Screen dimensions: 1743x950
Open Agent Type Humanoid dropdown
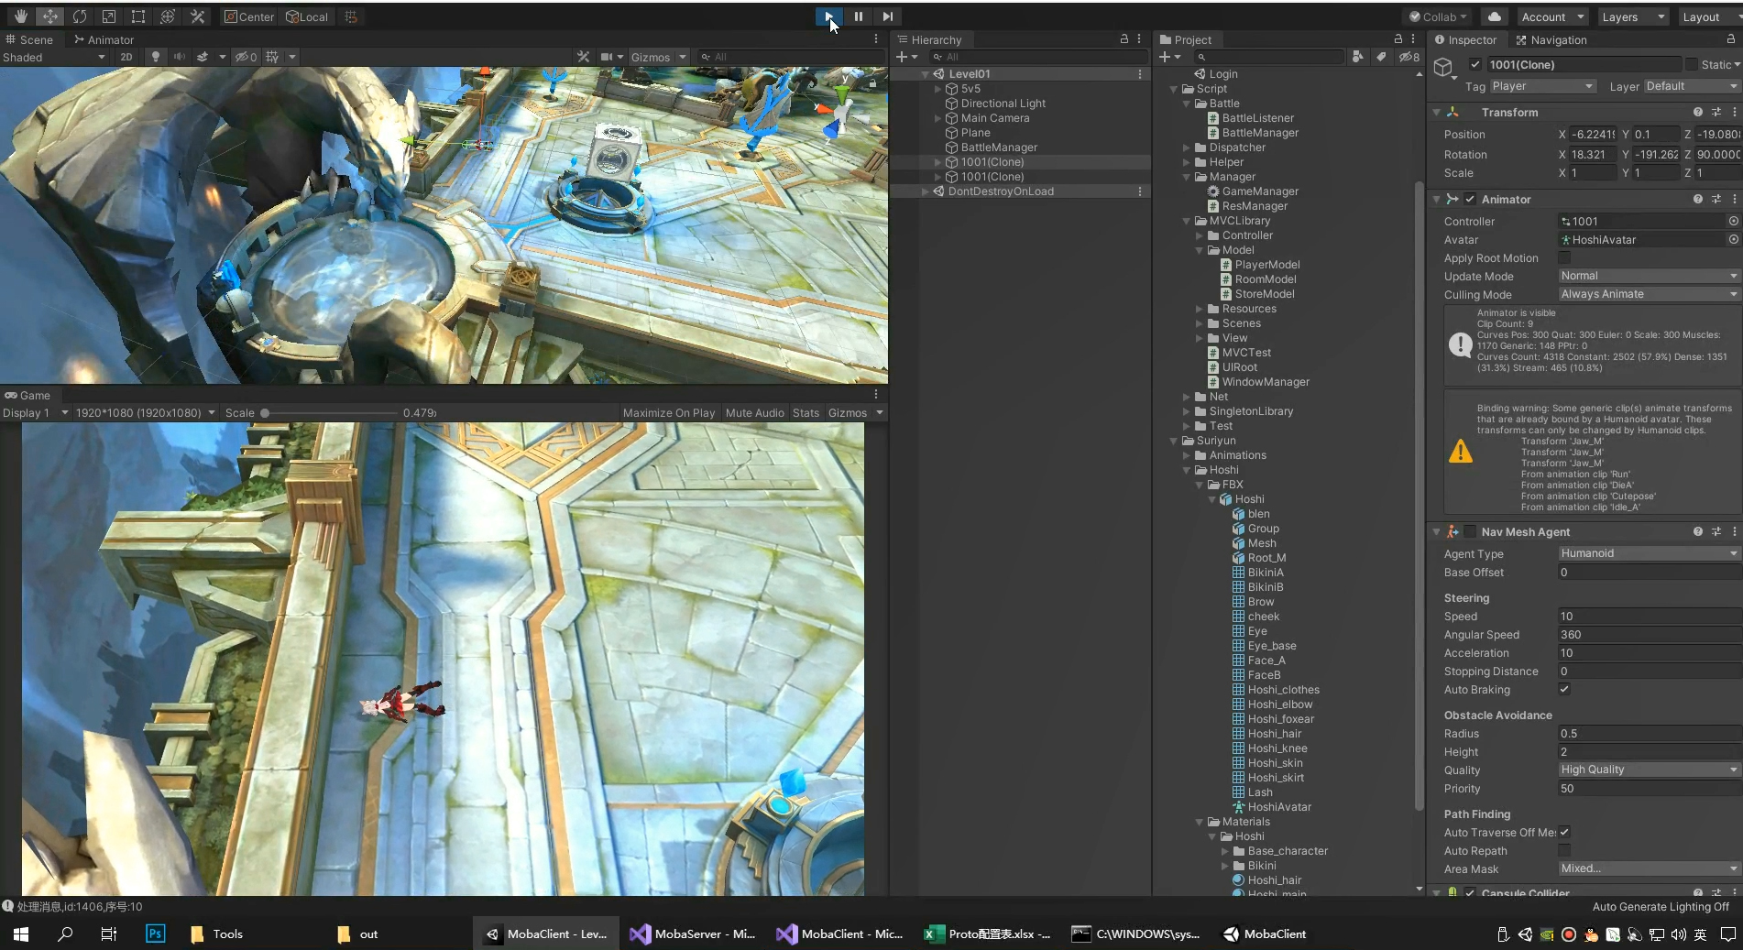[1649, 553]
